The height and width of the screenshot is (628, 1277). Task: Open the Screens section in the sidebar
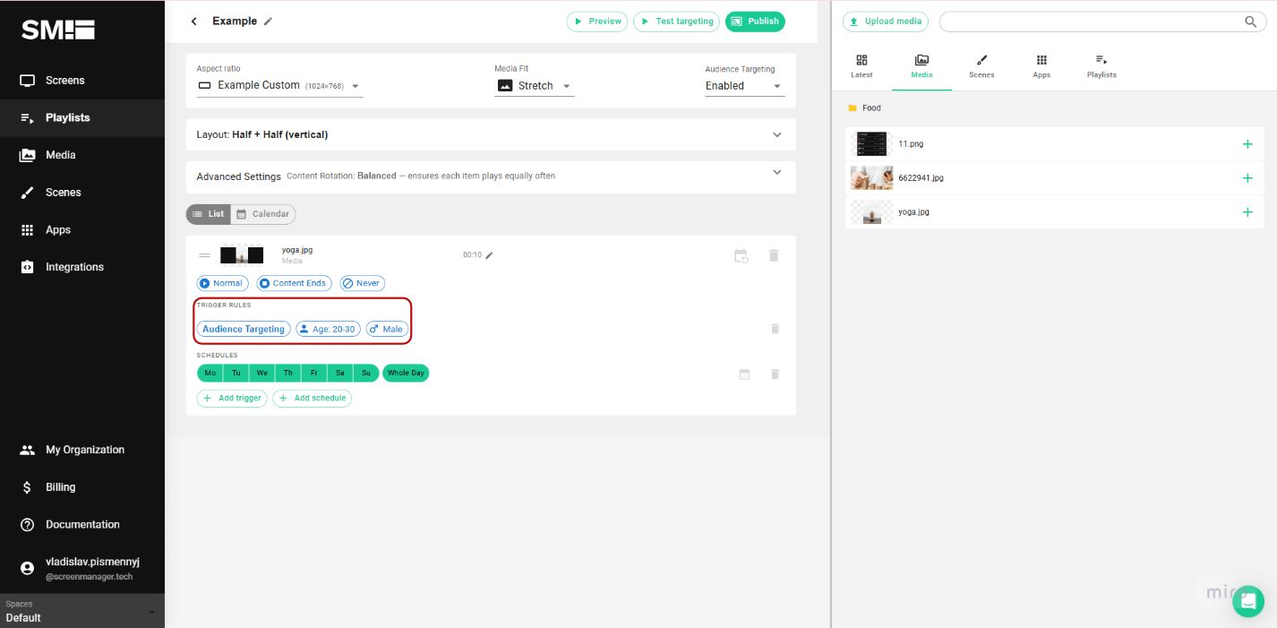pos(64,80)
